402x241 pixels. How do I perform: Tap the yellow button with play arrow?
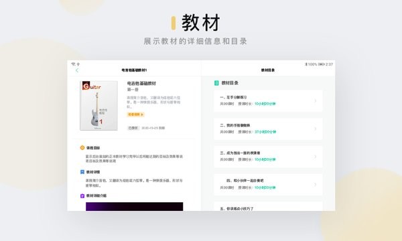[135, 114]
